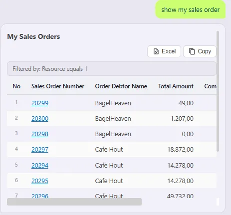The height and width of the screenshot is (215, 231).
Task: Click amount 14.278,00 in the row of order 20295
Action: 180,181
